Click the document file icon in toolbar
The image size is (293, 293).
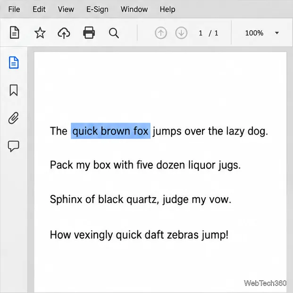tap(14, 33)
